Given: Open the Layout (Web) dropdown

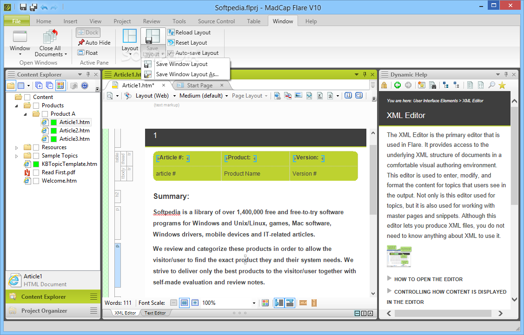Looking at the screenshot, I should [x=174, y=96].
